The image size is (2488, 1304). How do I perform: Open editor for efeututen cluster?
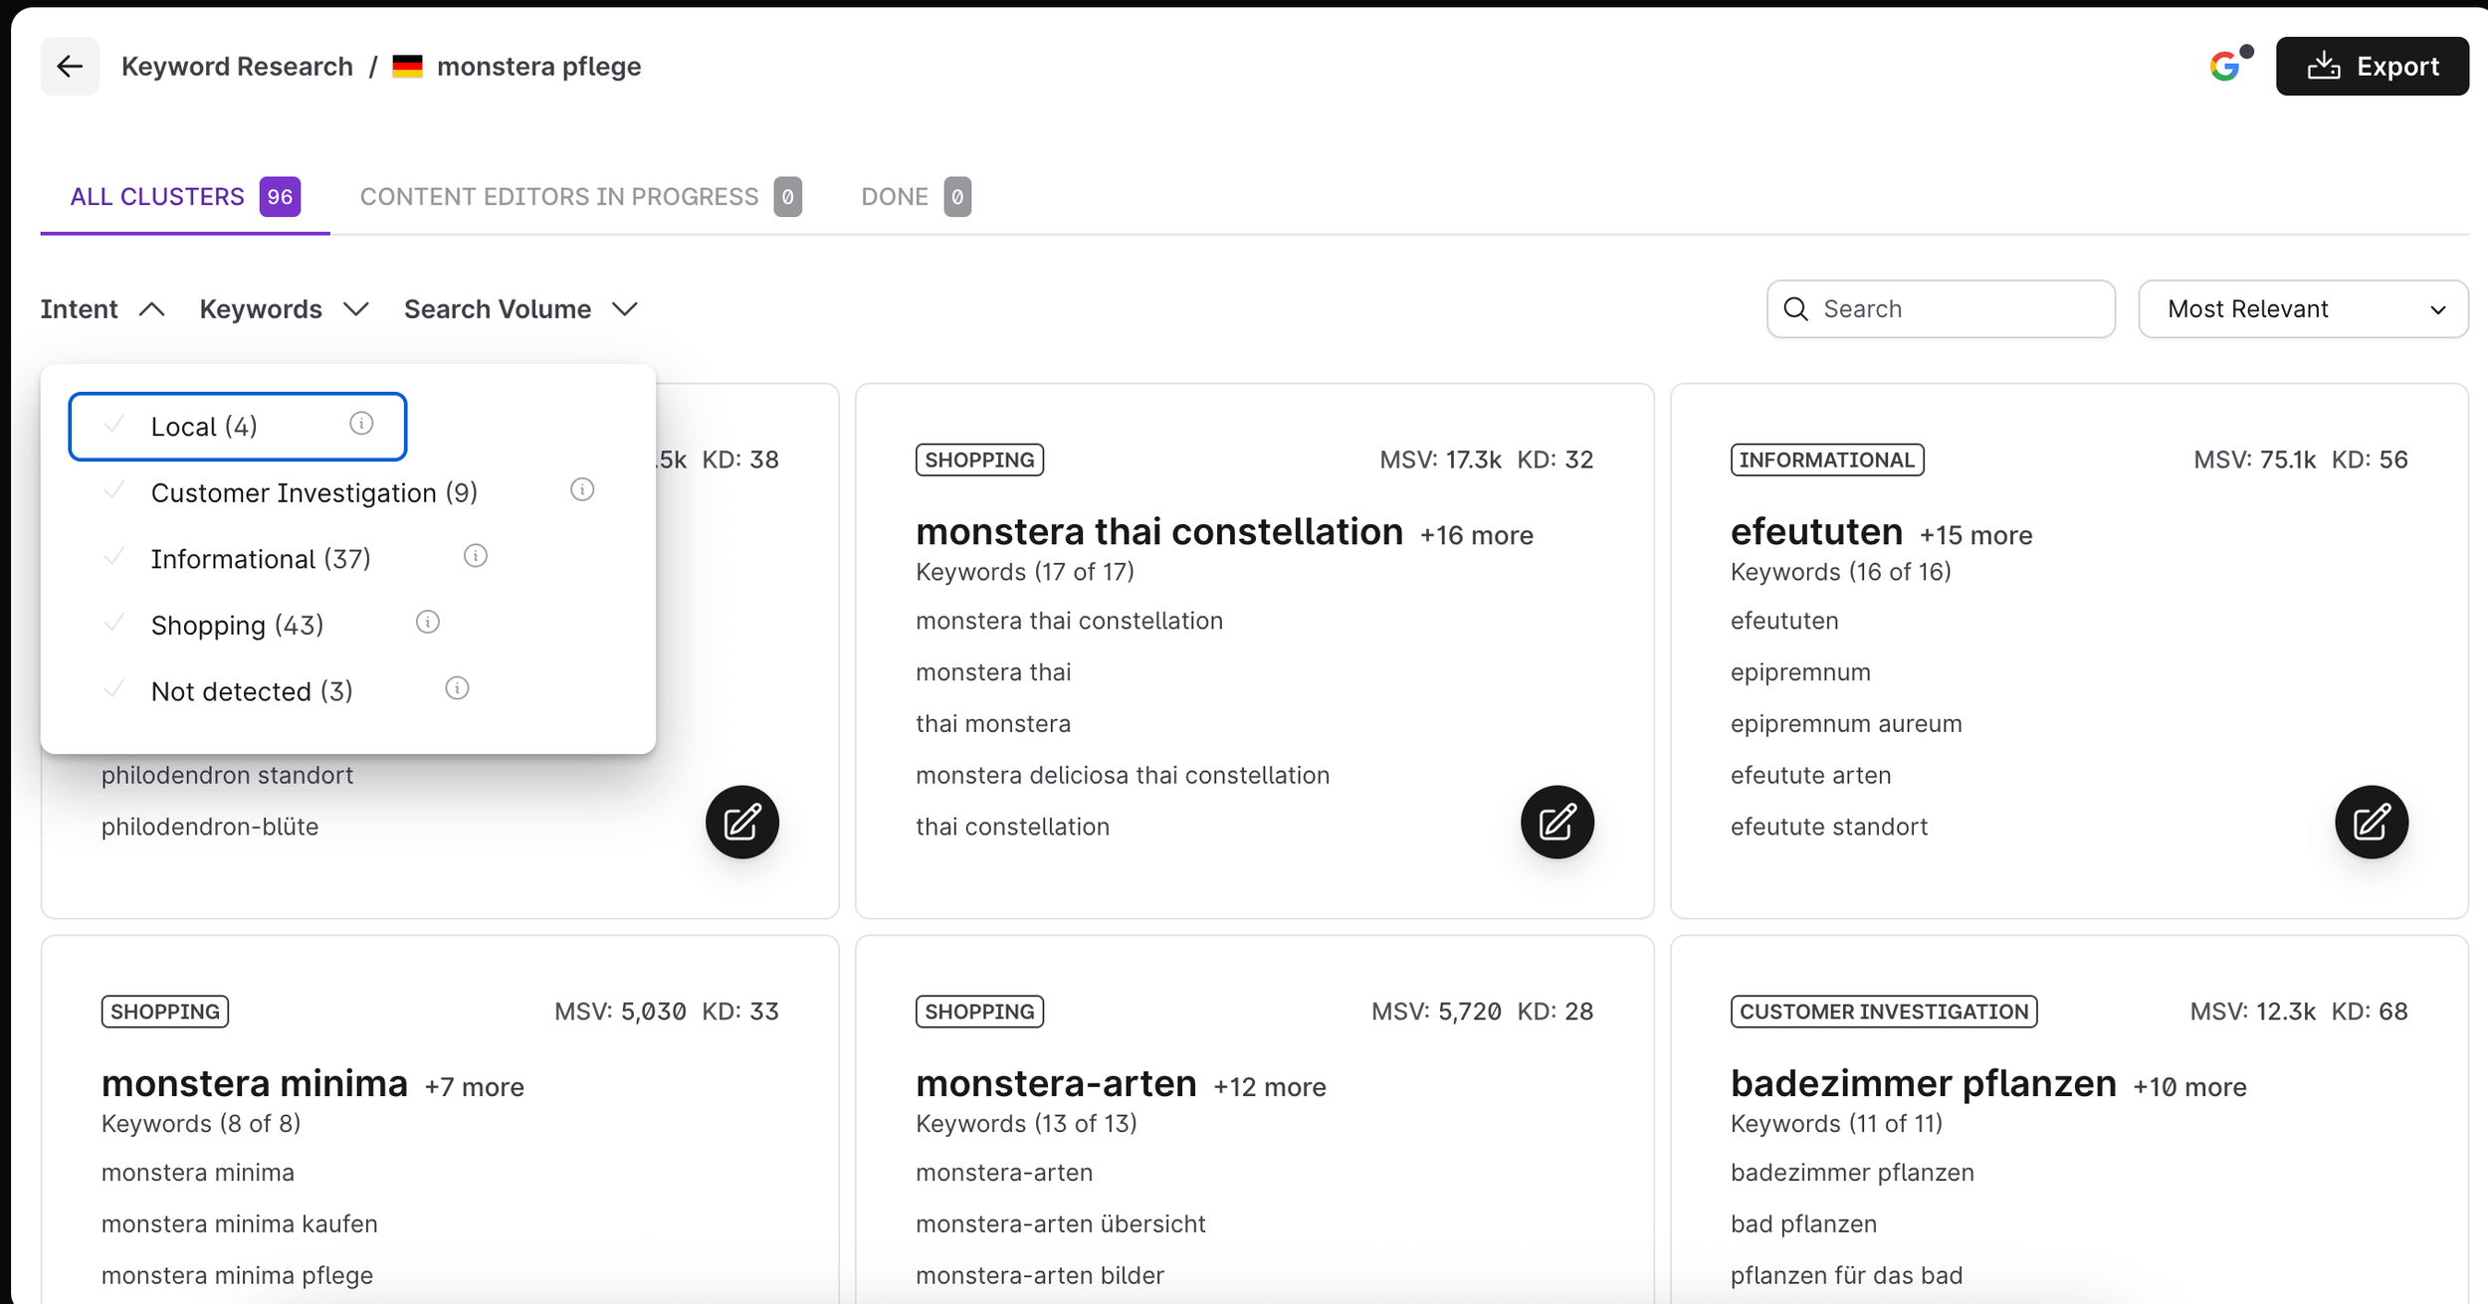point(2371,822)
